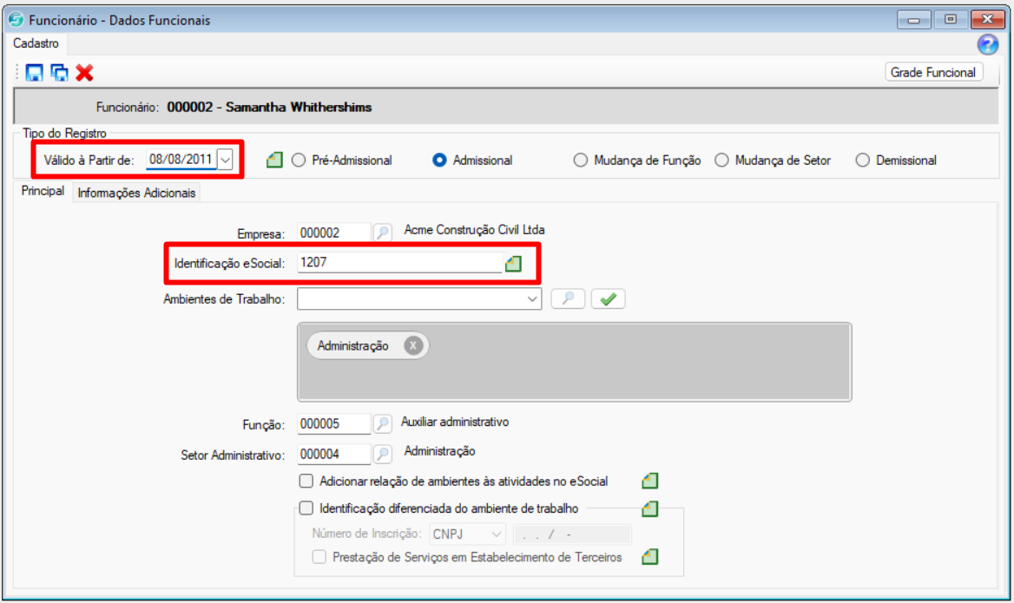Screen dimensions: 1014x603
Task: Click the magnifier search icon next to Empresa
Action: click(x=383, y=233)
